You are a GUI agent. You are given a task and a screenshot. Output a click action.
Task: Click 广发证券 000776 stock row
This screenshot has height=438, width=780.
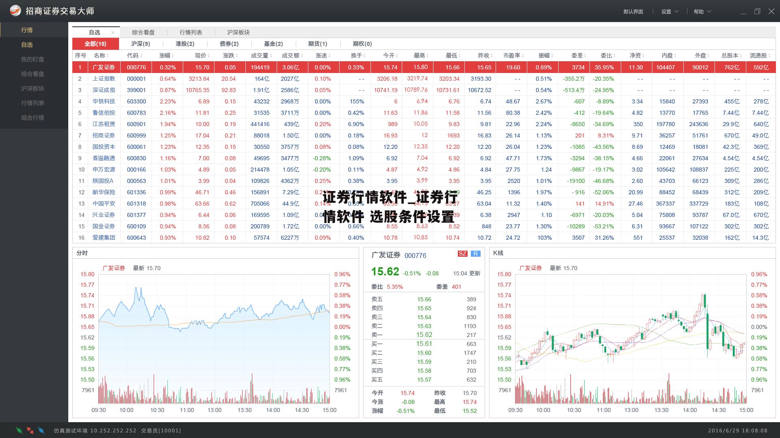[214, 67]
